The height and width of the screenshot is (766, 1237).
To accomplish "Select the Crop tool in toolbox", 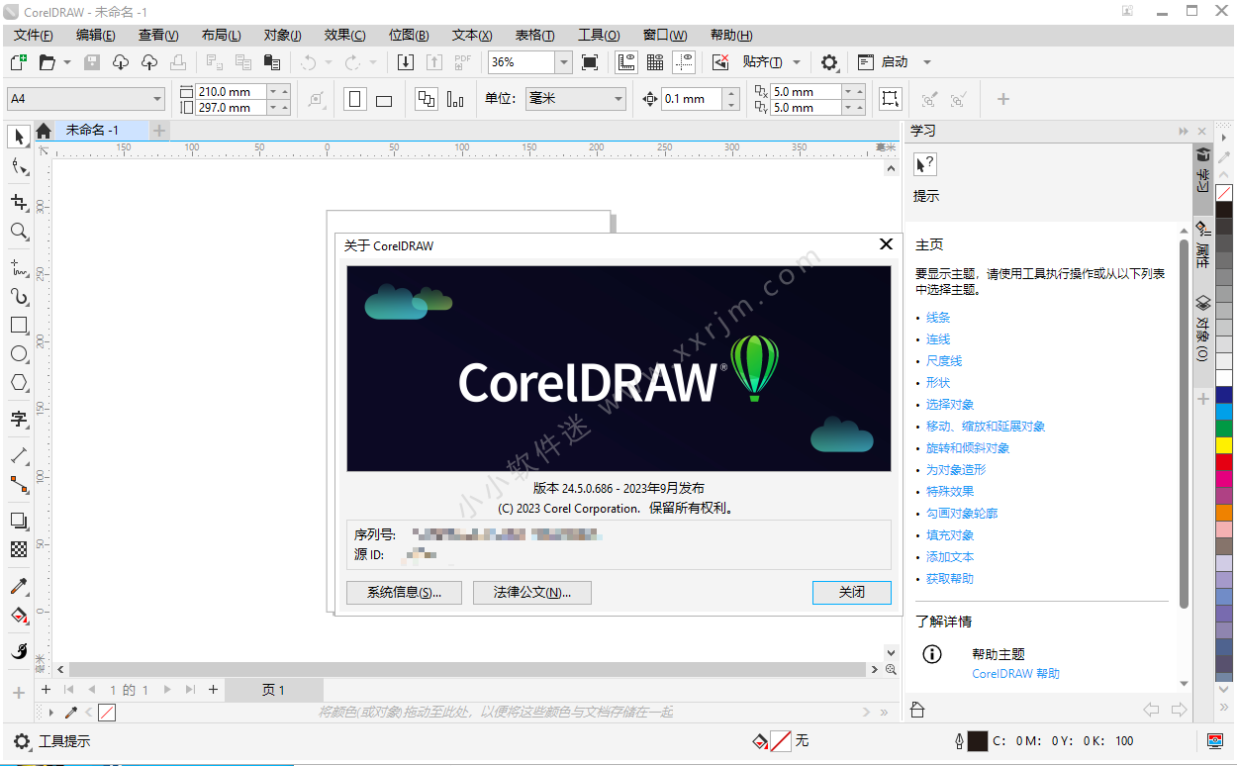I will pyautogui.click(x=19, y=203).
